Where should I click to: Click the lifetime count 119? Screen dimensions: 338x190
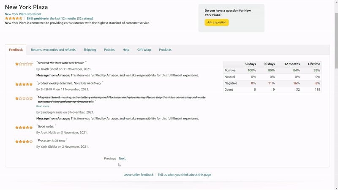coord(317,90)
